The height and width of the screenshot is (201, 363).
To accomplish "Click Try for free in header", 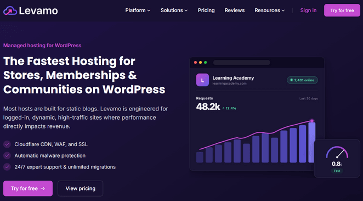I will (x=342, y=10).
